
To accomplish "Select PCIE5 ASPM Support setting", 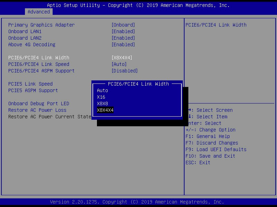I will (x=33, y=90).
